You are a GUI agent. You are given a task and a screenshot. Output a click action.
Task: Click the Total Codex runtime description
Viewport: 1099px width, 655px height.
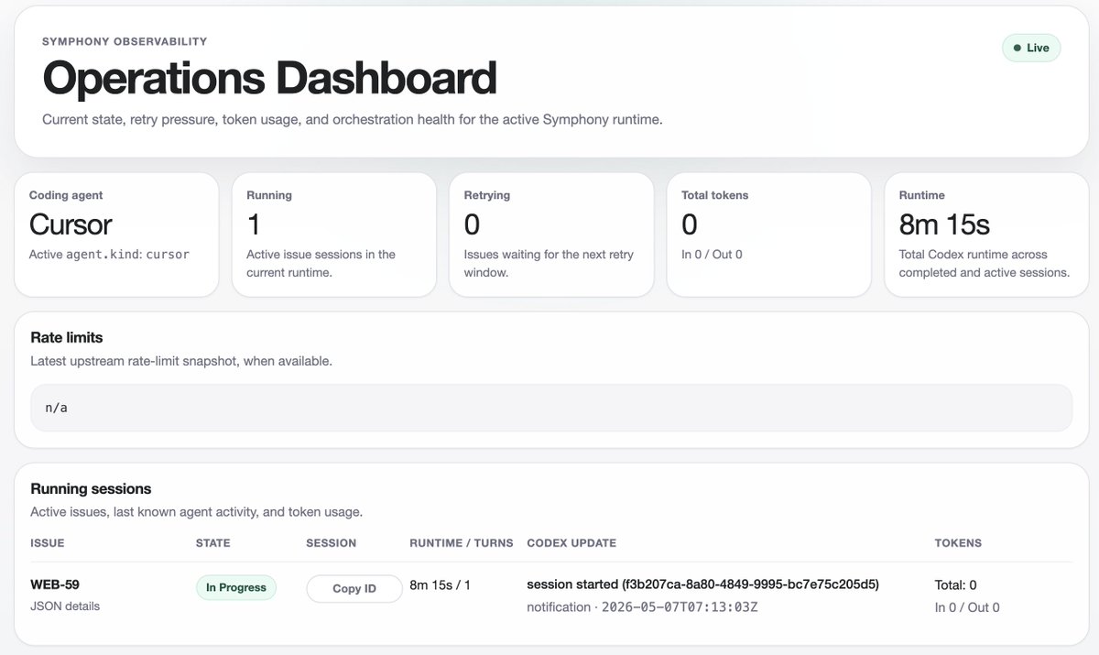(x=985, y=263)
